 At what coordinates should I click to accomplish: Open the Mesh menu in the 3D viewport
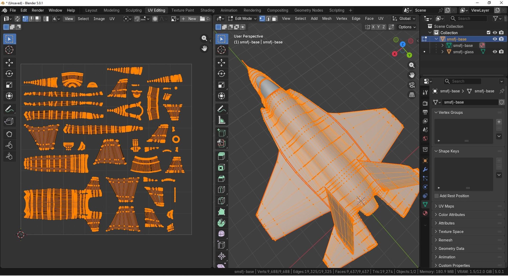click(x=327, y=19)
